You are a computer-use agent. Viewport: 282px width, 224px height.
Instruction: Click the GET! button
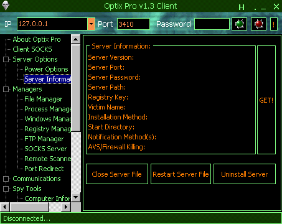coord(266,100)
